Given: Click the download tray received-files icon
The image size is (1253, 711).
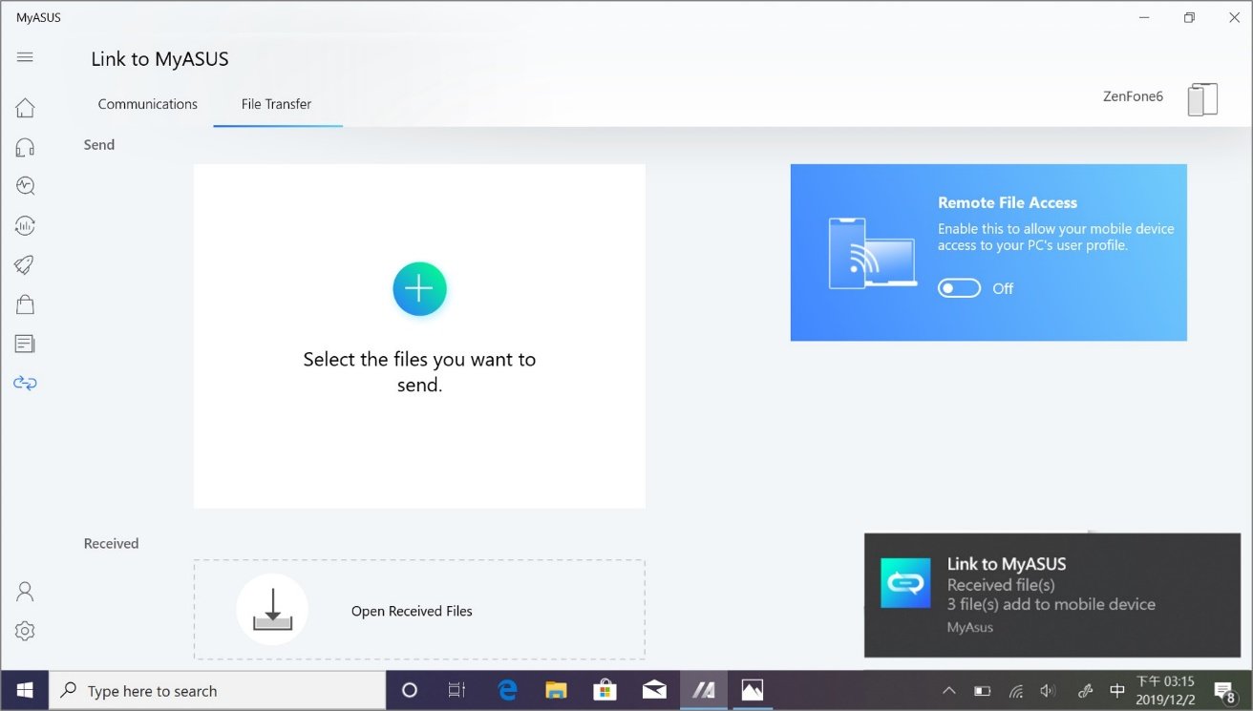Looking at the screenshot, I should [272, 610].
